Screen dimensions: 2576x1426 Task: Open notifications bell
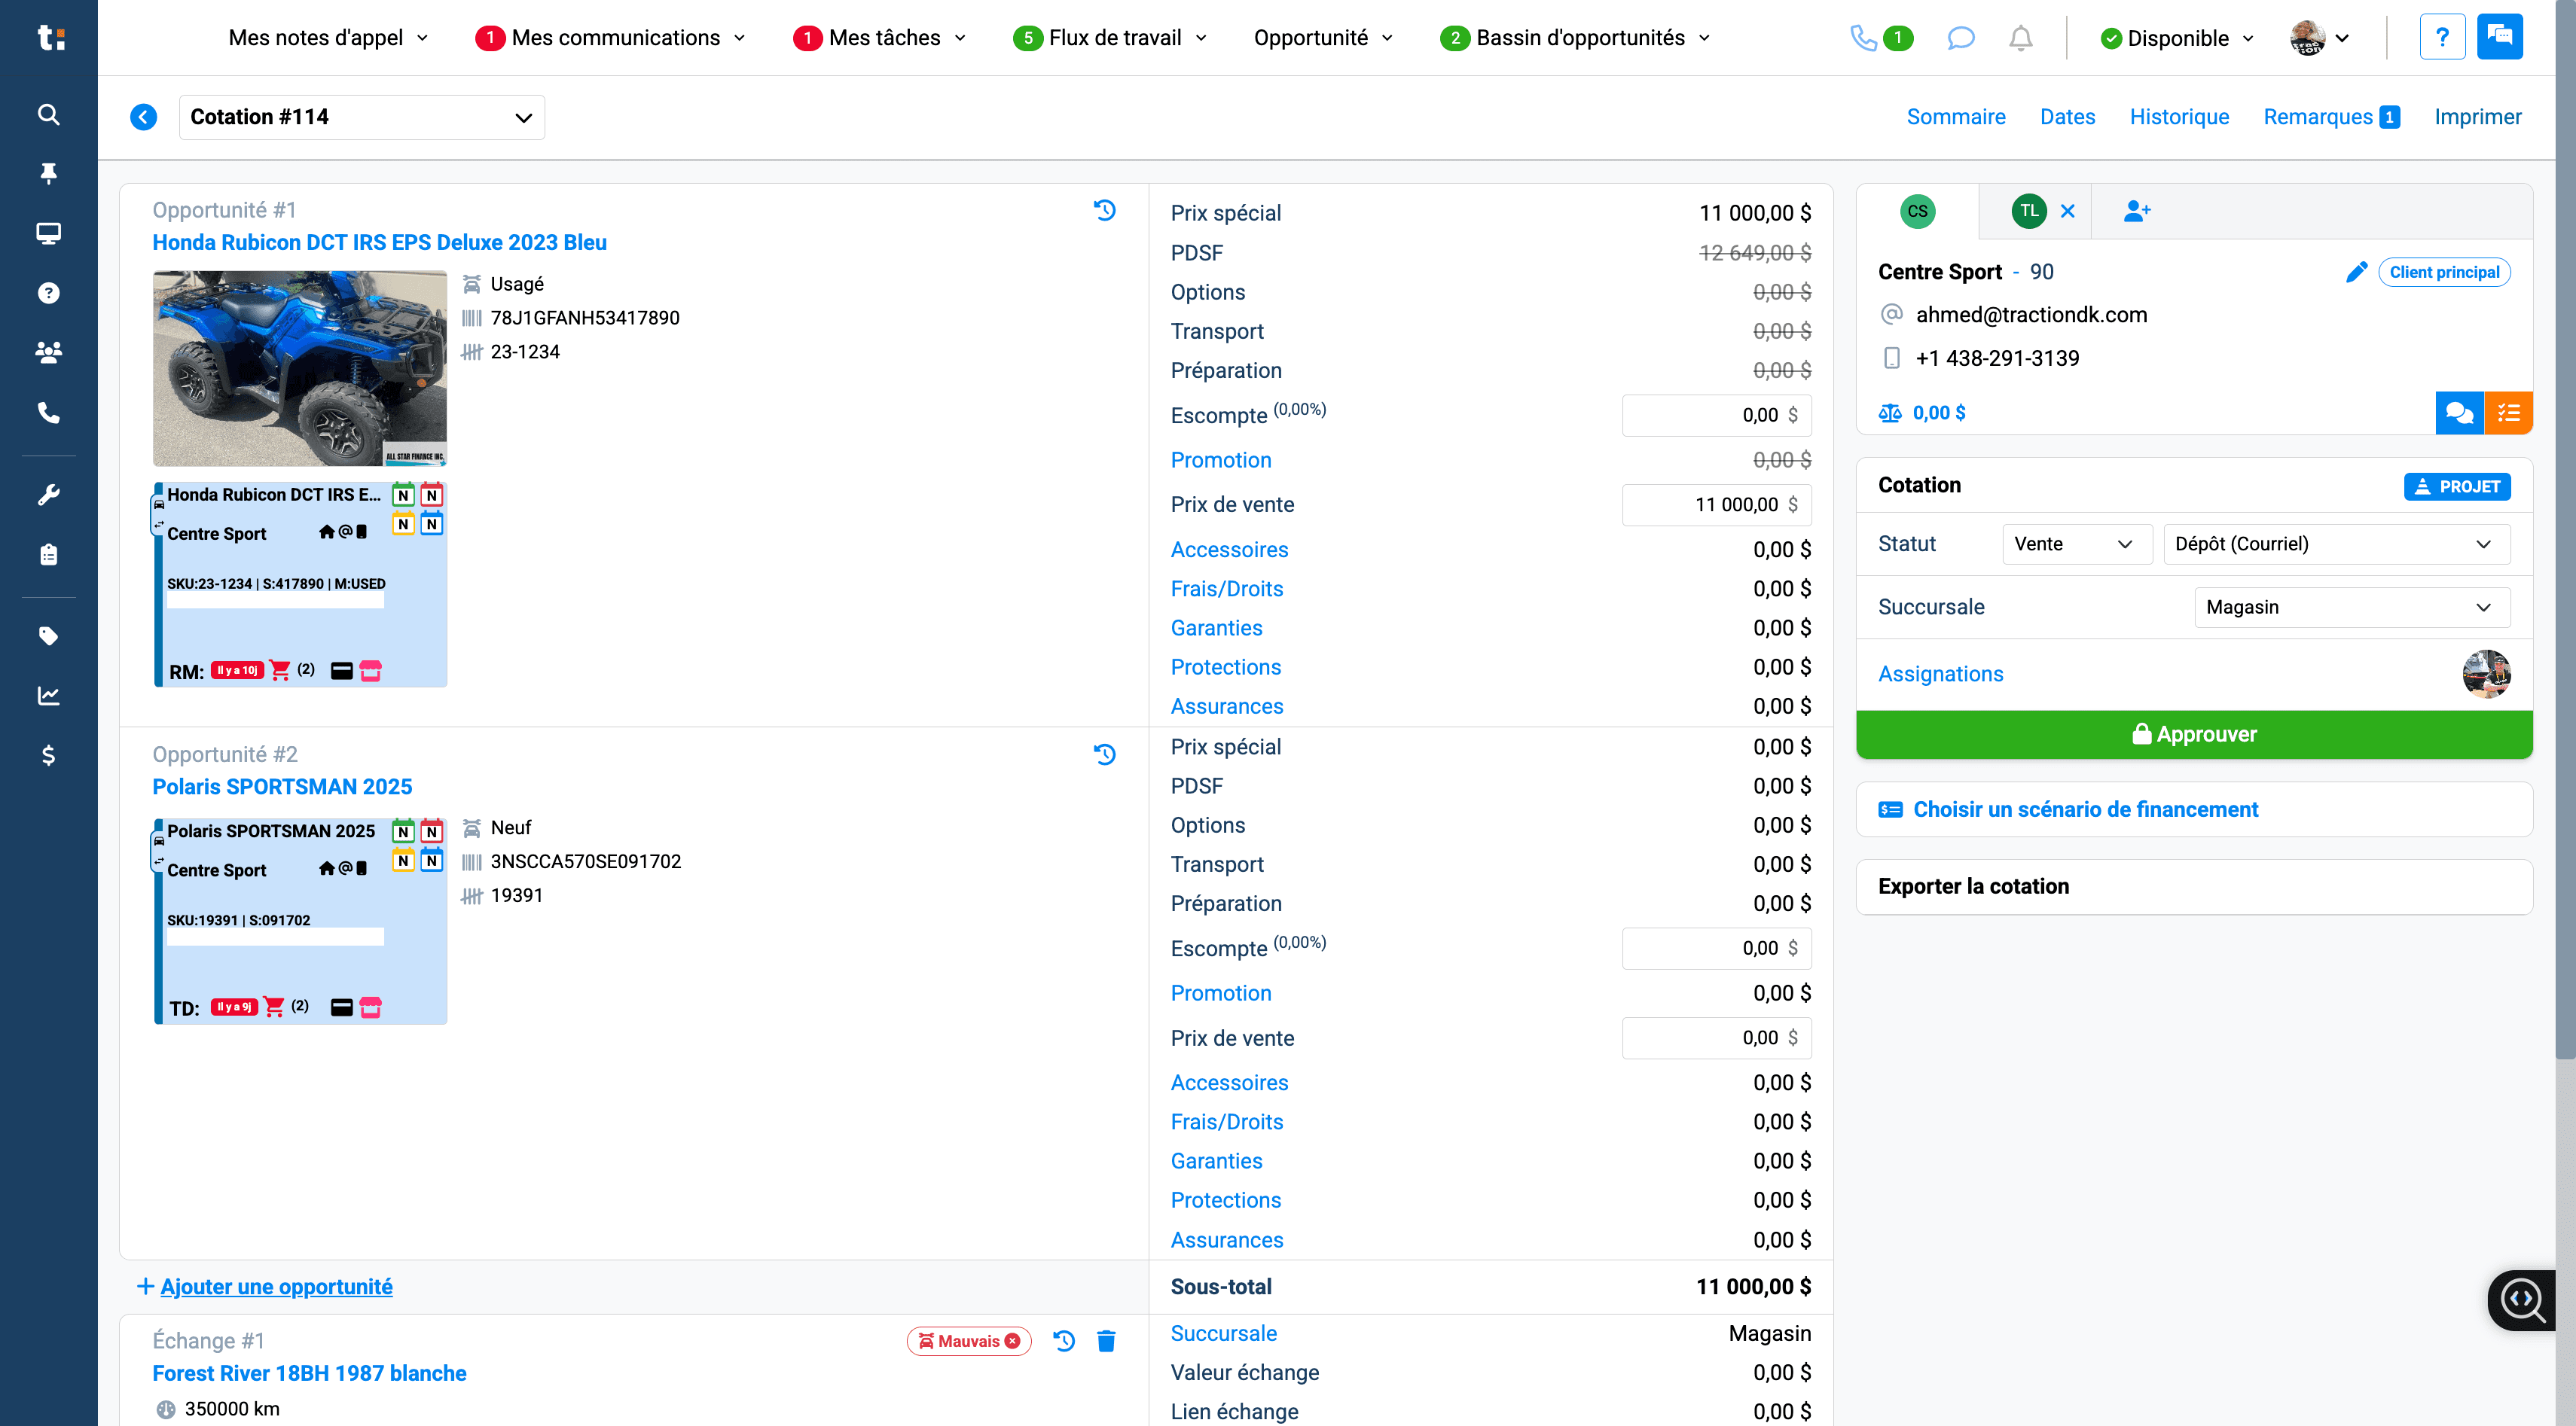pyautogui.click(x=2021, y=38)
